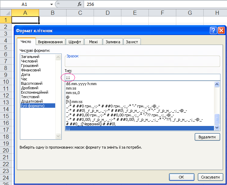Go to the Захист tab
The image size is (227, 185).
point(132,42)
